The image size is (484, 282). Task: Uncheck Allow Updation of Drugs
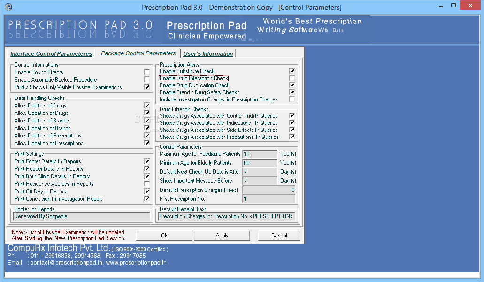pyautogui.click(x=147, y=113)
